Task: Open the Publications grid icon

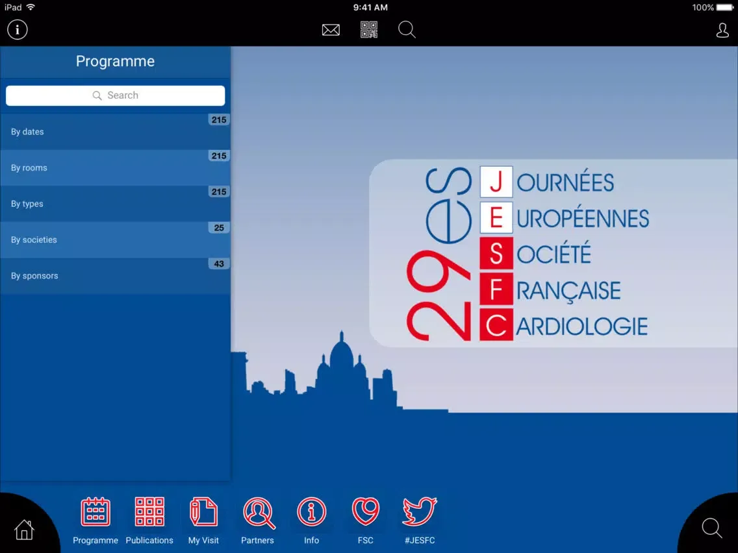Action: (x=149, y=511)
